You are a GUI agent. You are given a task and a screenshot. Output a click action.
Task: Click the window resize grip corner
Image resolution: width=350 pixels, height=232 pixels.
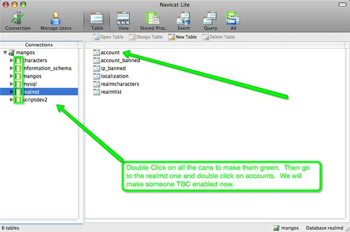[347, 229]
